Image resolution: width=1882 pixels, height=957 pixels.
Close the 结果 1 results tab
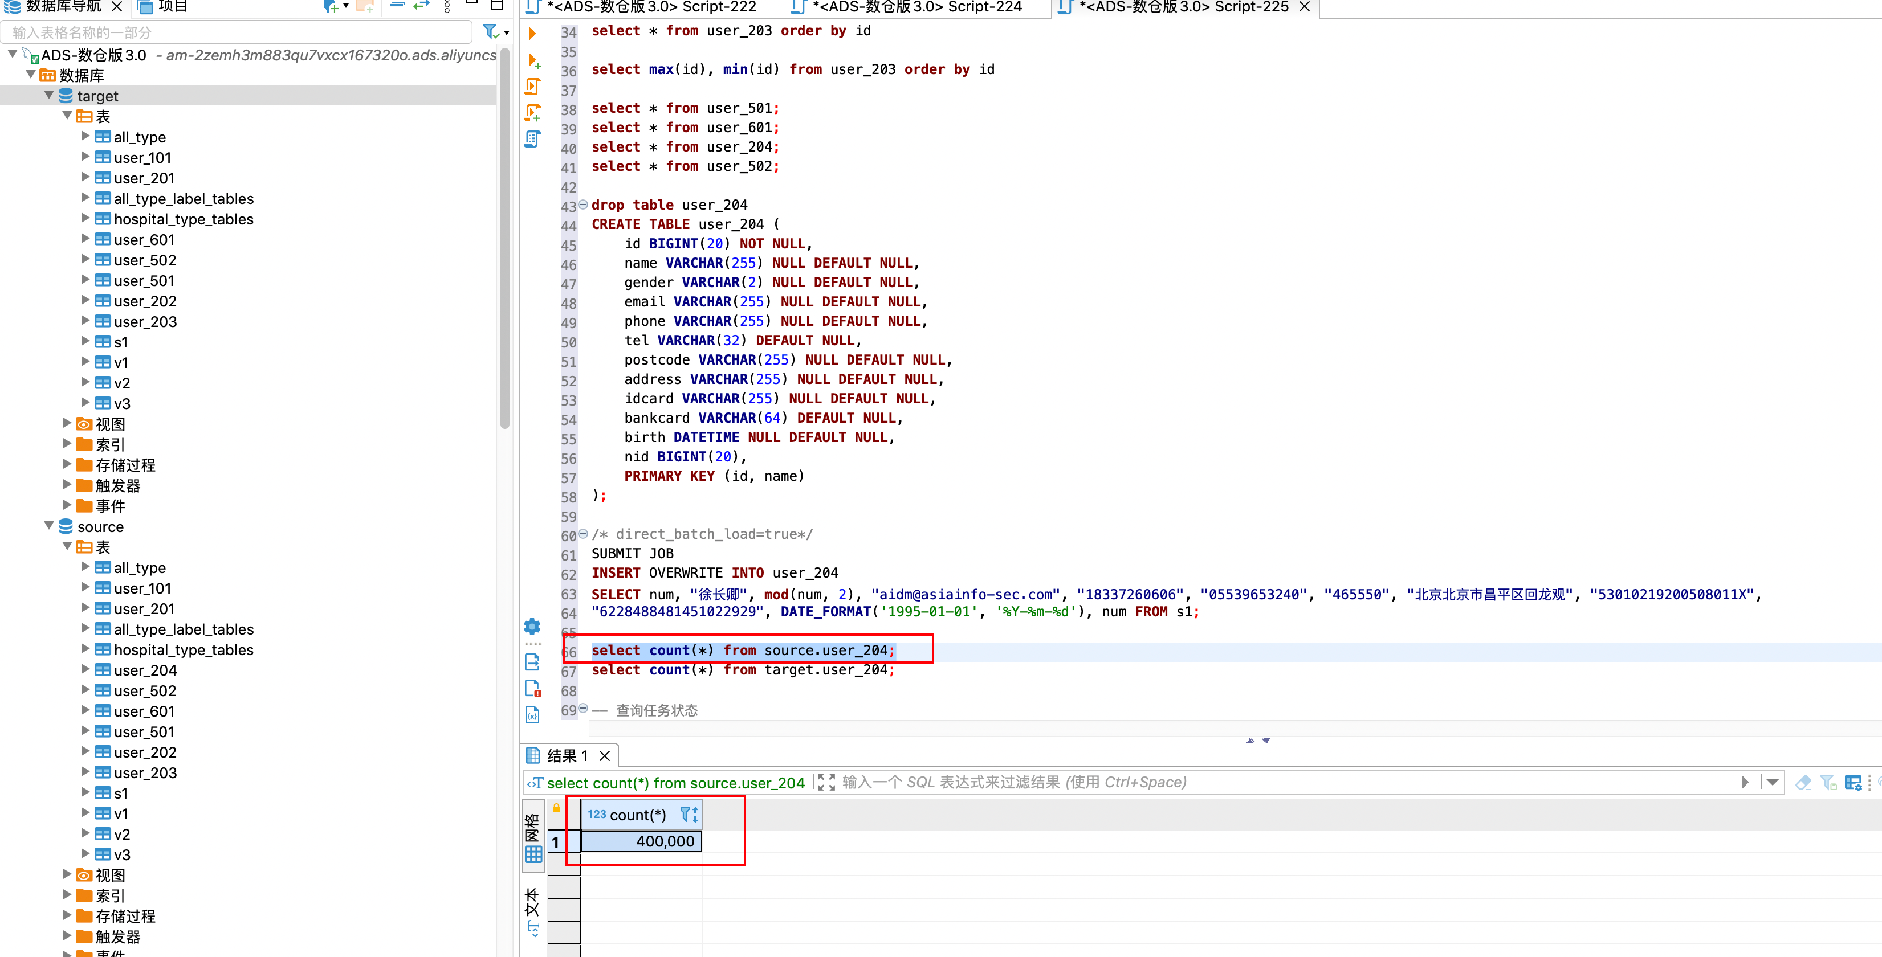(605, 755)
